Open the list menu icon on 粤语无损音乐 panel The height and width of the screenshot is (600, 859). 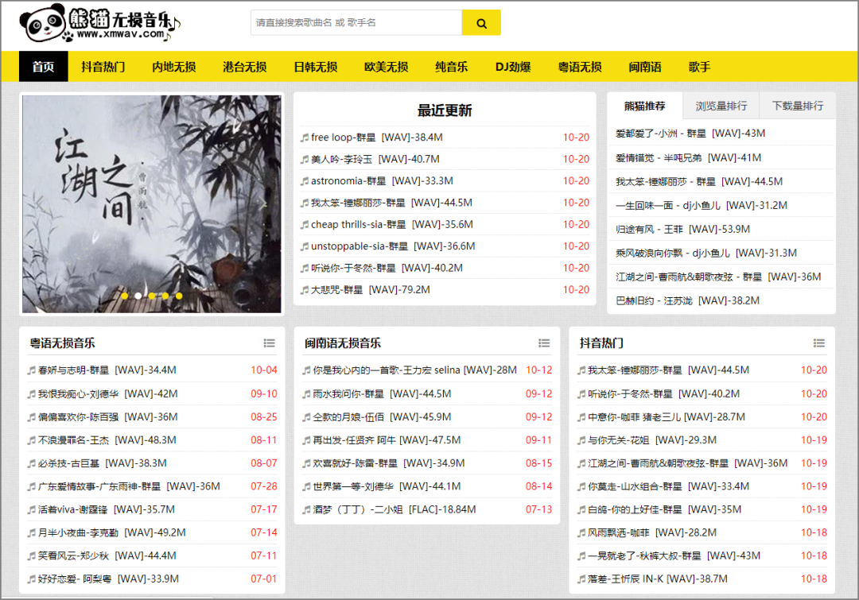[x=270, y=343]
